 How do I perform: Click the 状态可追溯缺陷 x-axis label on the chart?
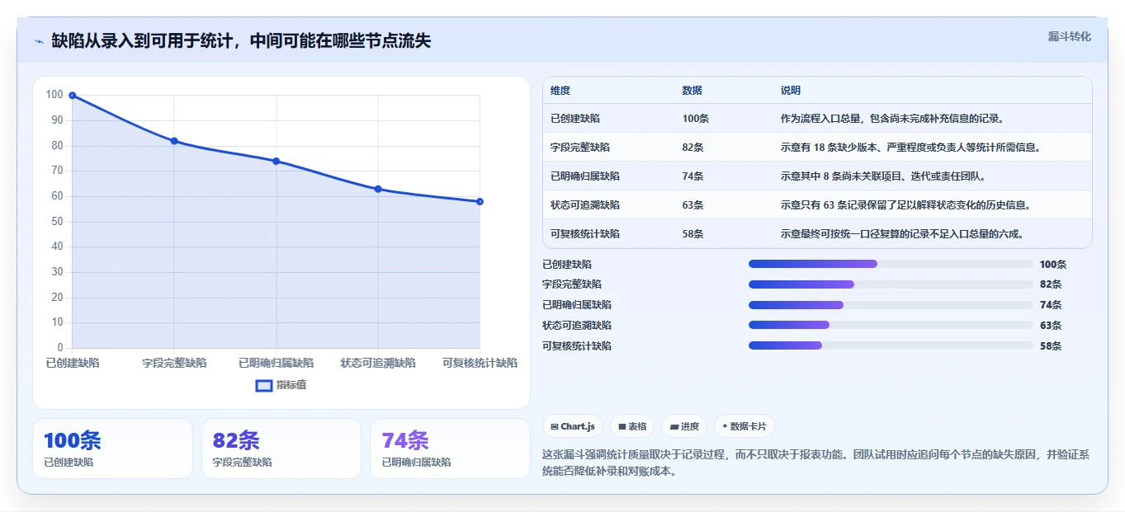(378, 363)
